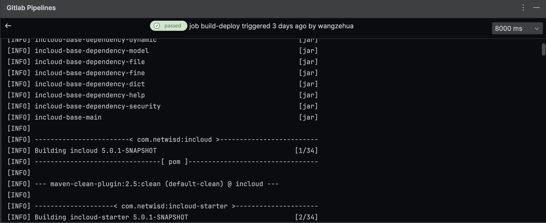Click the [2/34] build progress marker
The image size is (546, 223).
(x=306, y=217)
